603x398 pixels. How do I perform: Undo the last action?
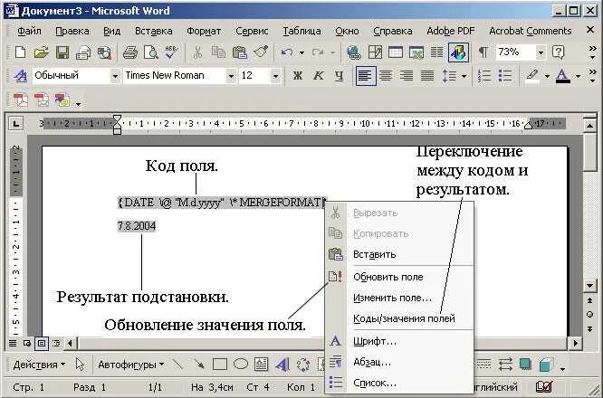pos(286,52)
